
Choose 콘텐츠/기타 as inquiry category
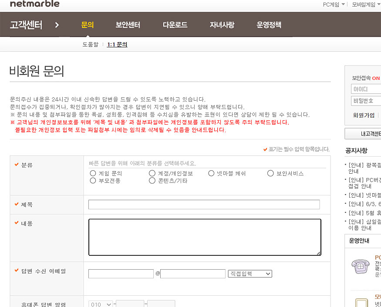click(x=152, y=180)
